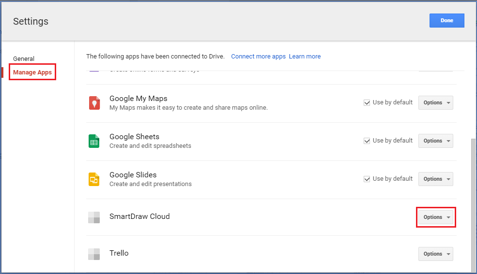Open Options dropdown for Trello
The height and width of the screenshot is (274, 477).
[x=436, y=254]
